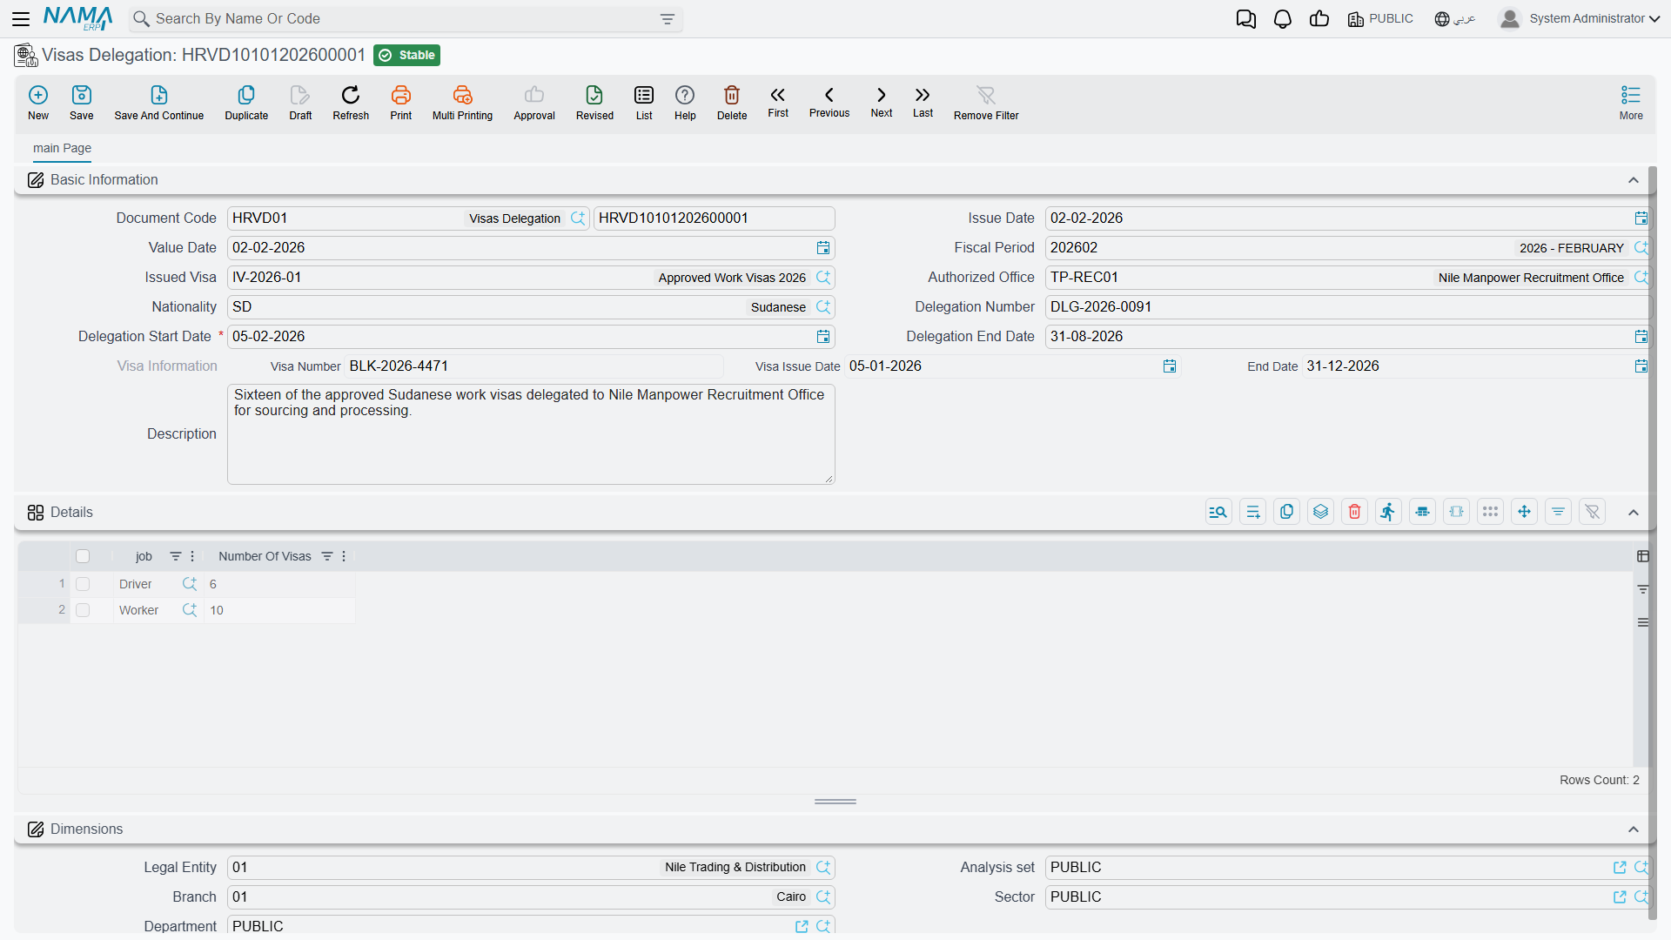
Task: Delete this delegation record
Action: (x=732, y=103)
